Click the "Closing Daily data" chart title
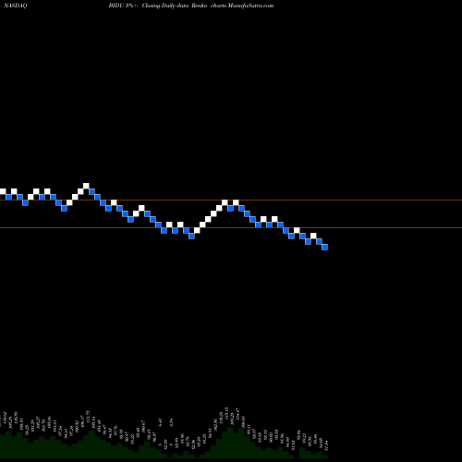 coord(165,6)
